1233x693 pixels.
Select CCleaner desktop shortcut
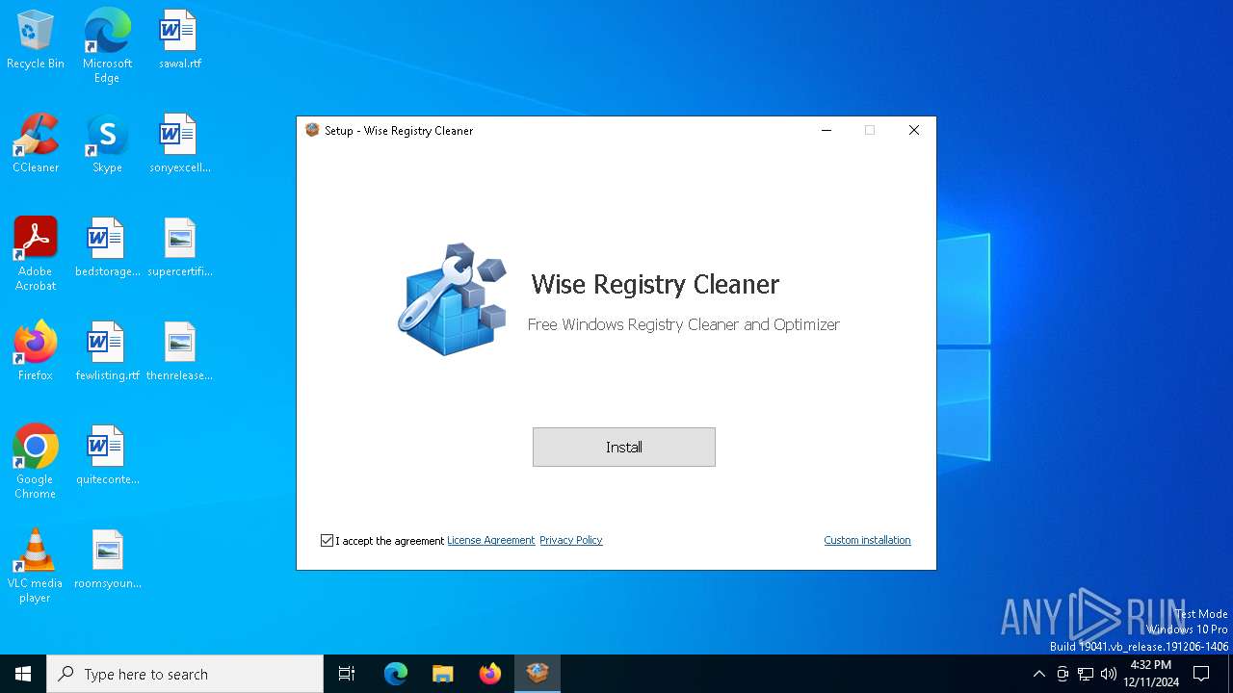coord(36,144)
